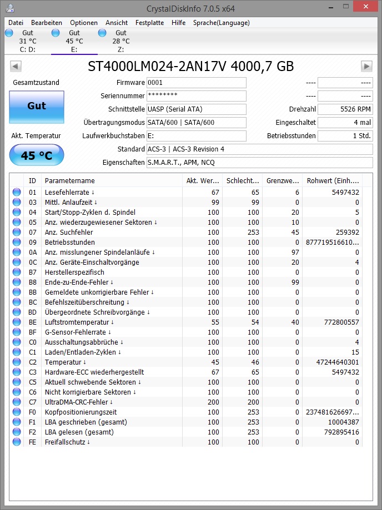Open the Datei menu
The image size is (382, 510).
pyautogui.click(x=16, y=22)
